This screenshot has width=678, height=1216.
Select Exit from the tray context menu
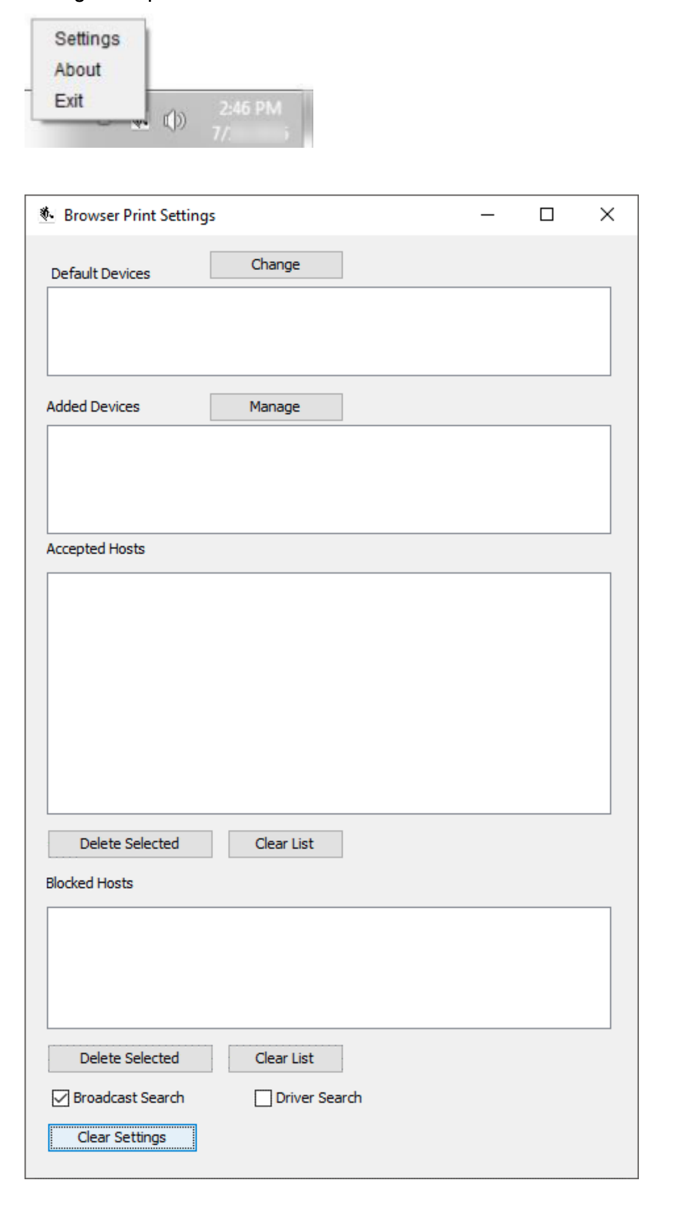pyautogui.click(x=69, y=101)
